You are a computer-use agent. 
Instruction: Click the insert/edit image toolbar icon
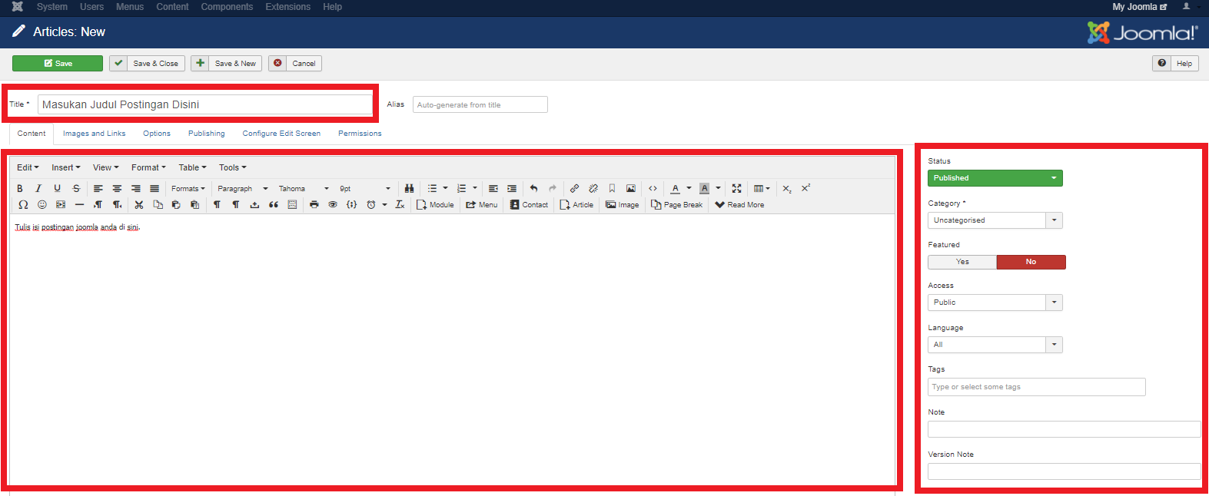(631, 188)
